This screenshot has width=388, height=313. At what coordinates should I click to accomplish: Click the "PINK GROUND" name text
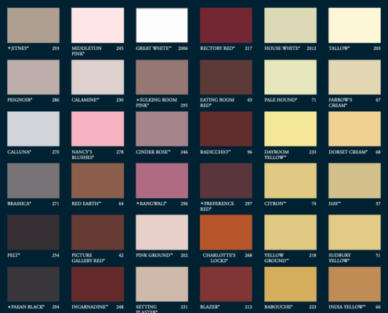[x=154, y=255]
